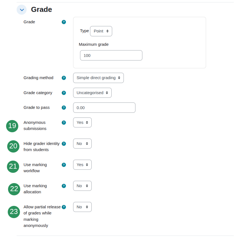
Task: Focus the Maximum grade field
Action: pos(111,56)
